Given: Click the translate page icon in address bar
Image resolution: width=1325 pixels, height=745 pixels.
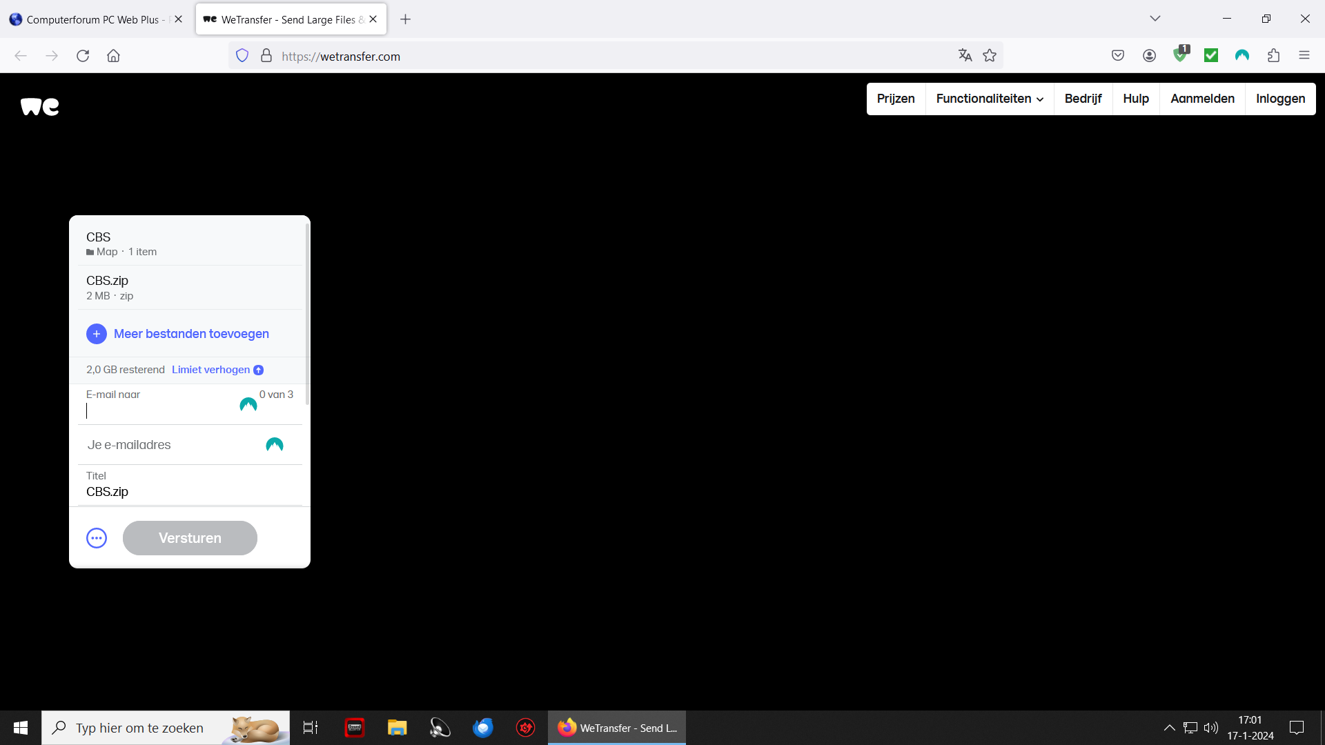Looking at the screenshot, I should coord(965,56).
